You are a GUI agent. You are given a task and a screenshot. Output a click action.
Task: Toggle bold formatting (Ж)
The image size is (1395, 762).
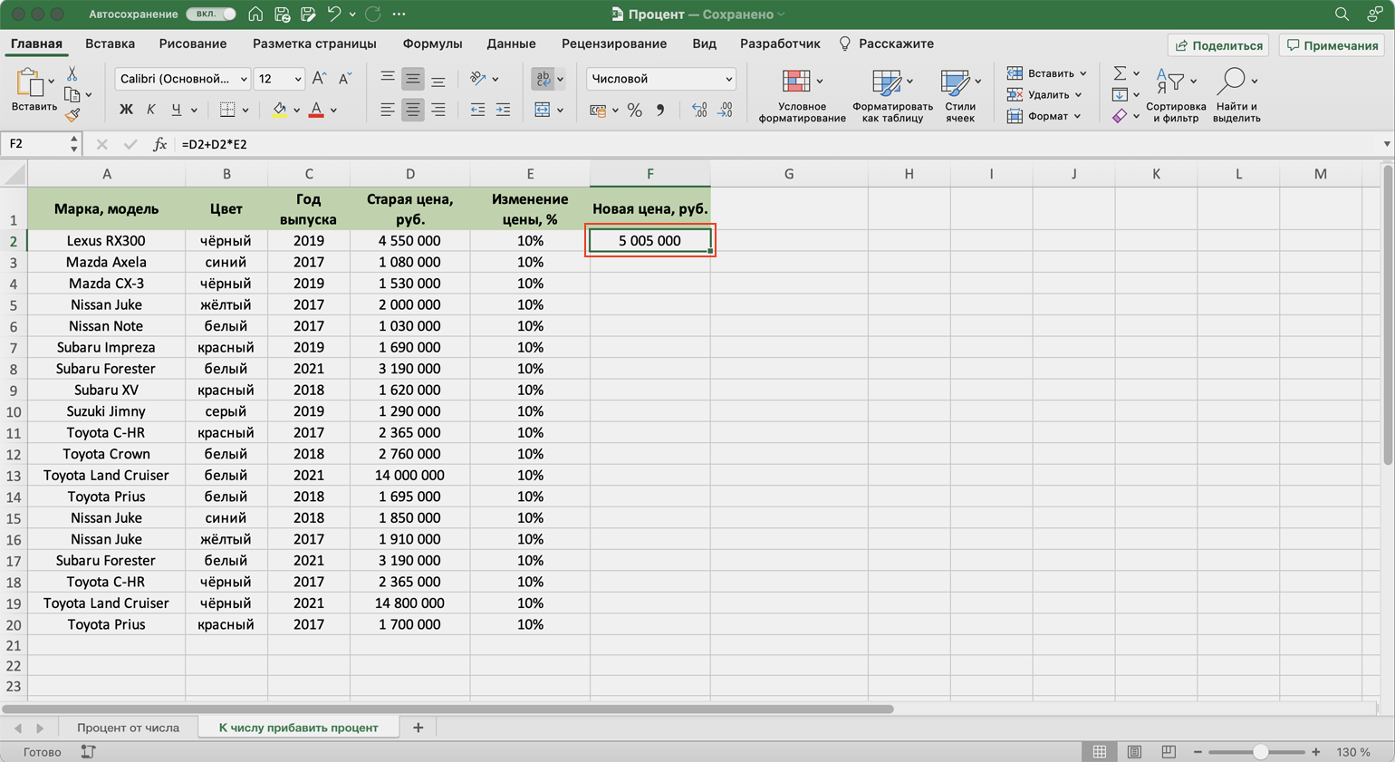pos(126,110)
